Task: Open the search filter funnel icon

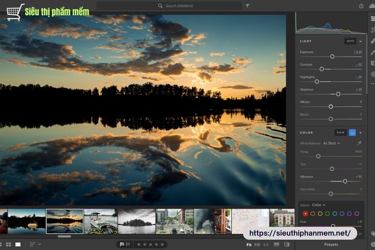Action: click(x=247, y=6)
